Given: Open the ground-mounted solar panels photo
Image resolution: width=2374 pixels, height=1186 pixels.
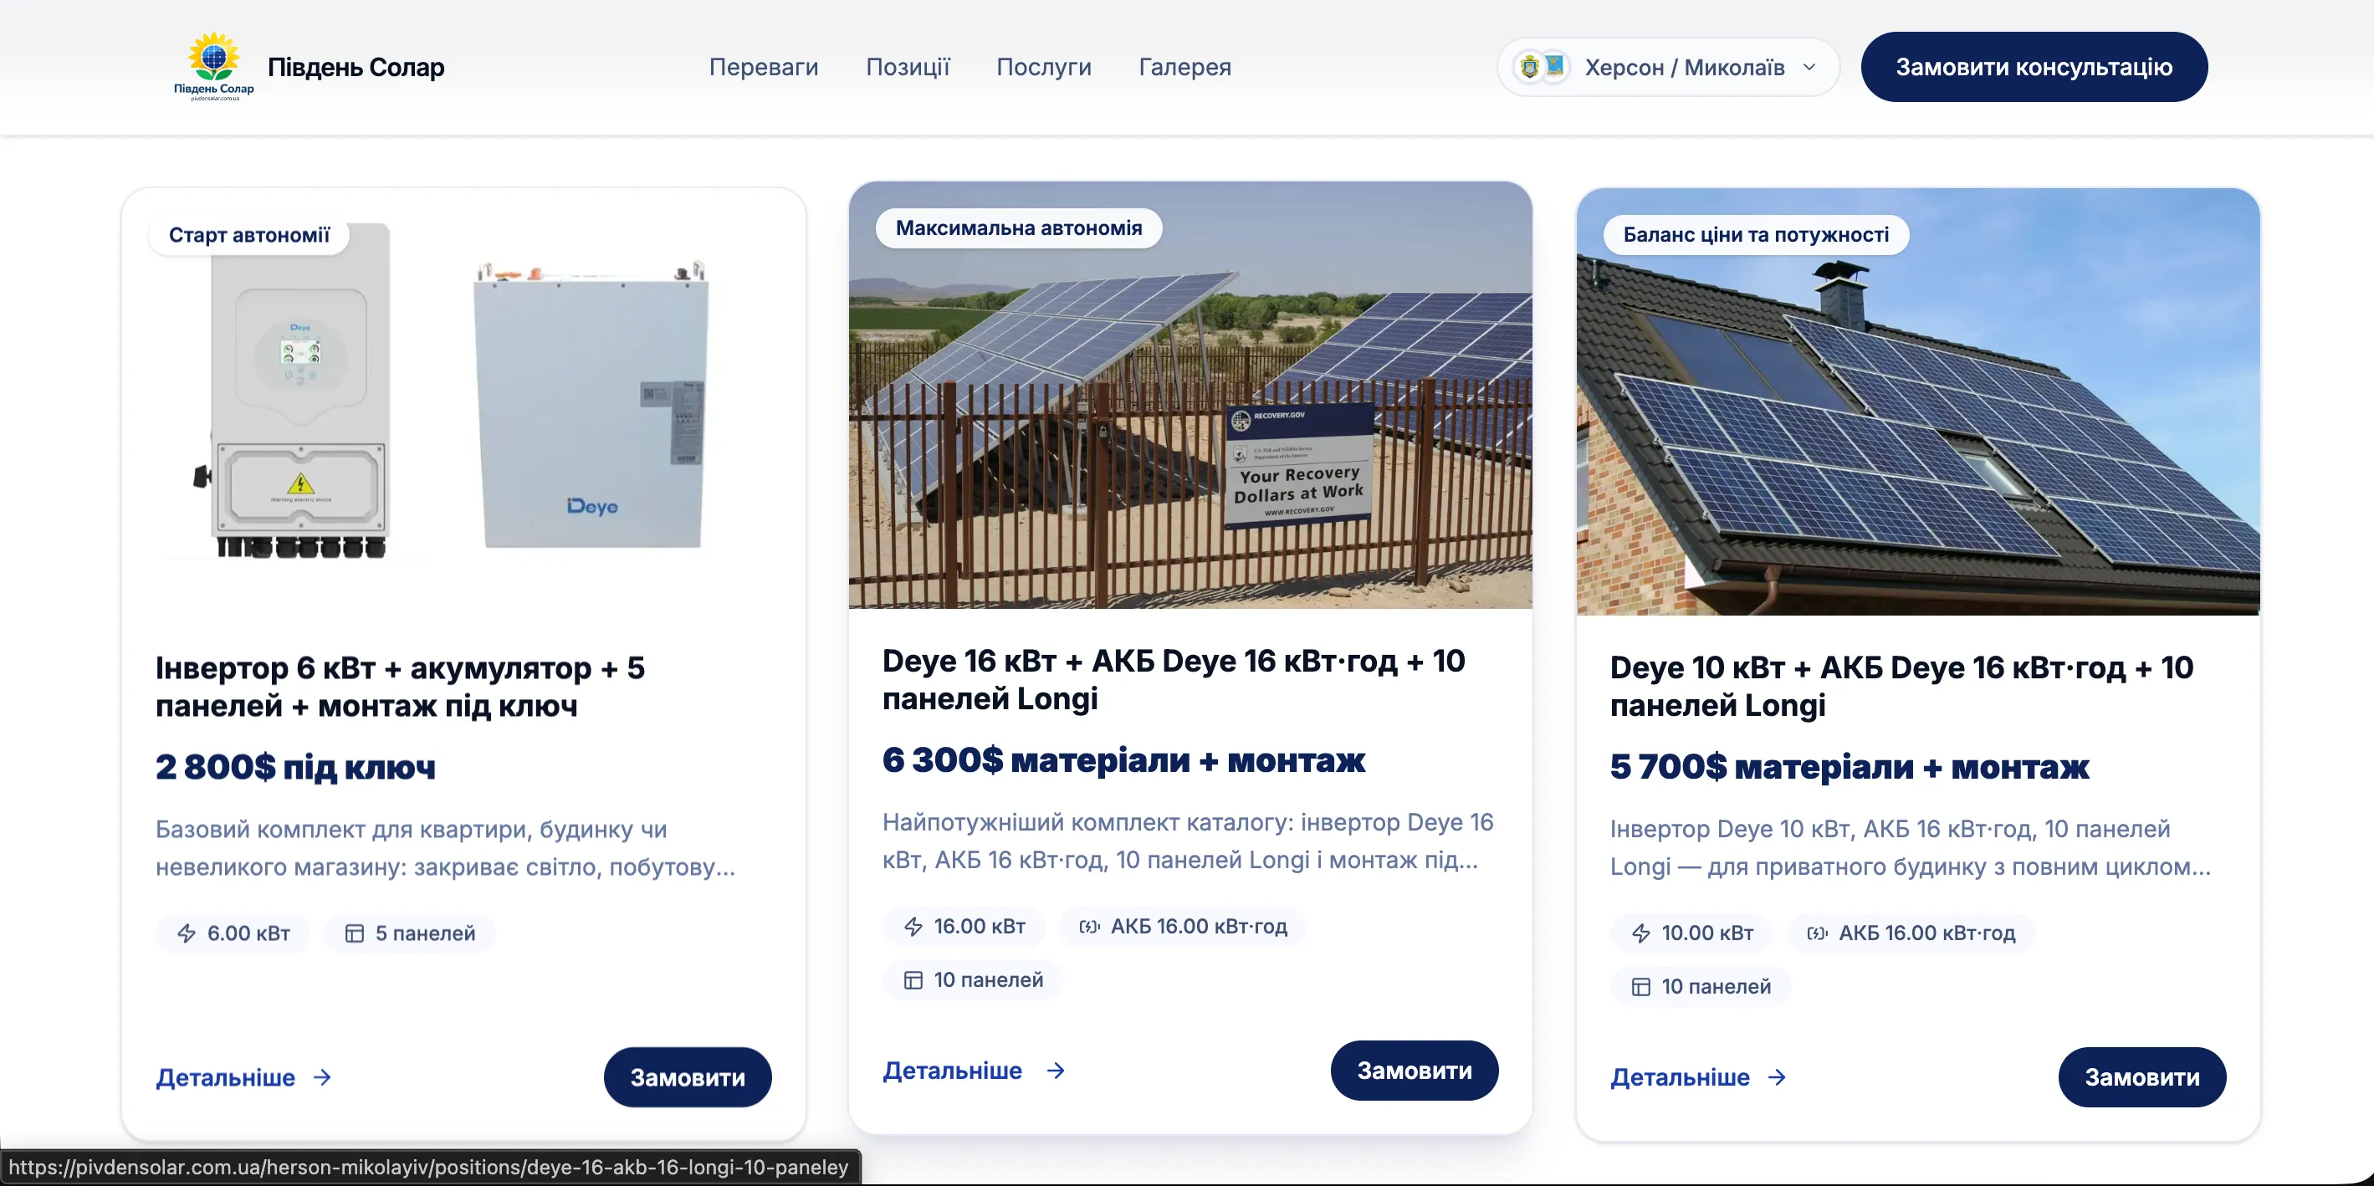Looking at the screenshot, I should point(1190,396).
